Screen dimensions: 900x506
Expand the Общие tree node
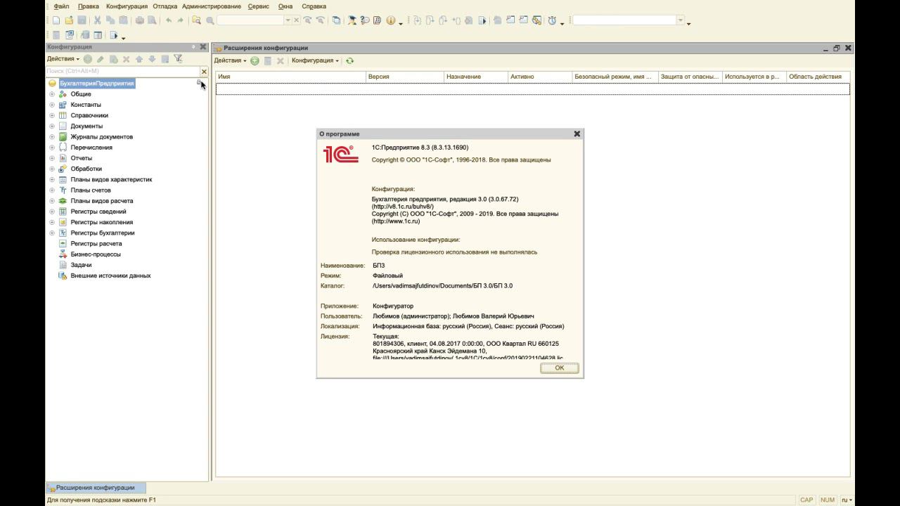tap(51, 94)
